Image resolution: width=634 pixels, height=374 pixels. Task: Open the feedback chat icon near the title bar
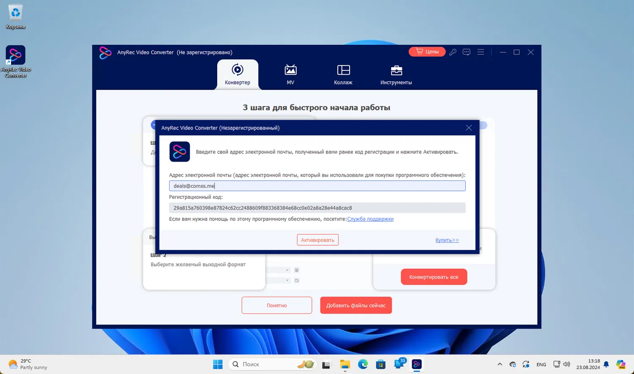(466, 52)
